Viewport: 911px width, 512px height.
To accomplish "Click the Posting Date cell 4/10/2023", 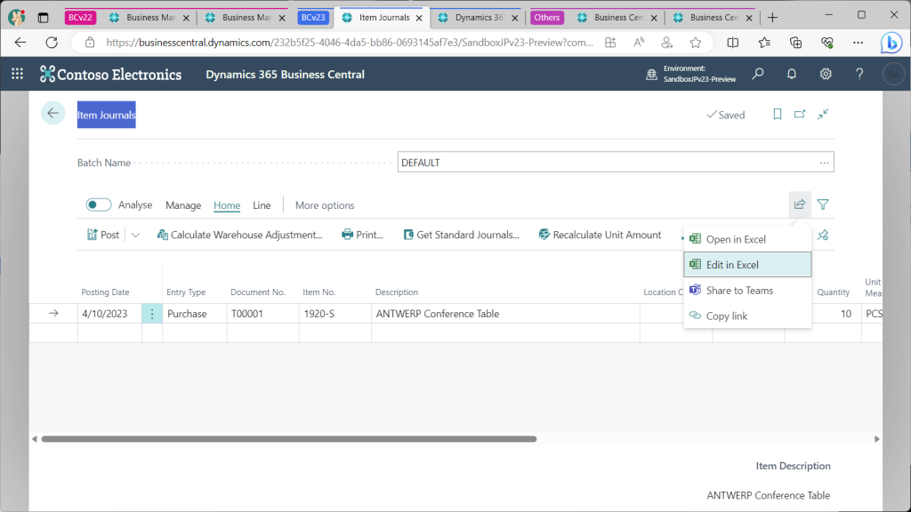I will 109,314.
